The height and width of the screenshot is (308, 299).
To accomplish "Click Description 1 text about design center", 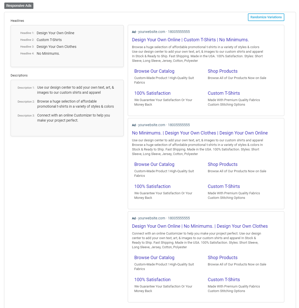I will click(75, 90).
